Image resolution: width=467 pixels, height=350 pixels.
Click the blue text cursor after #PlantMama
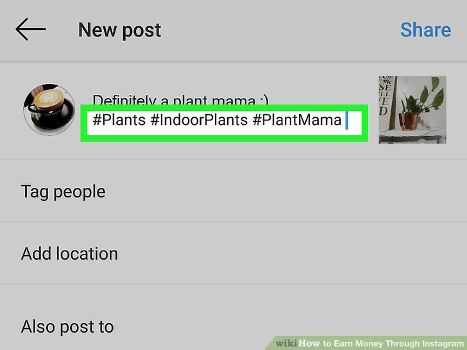(x=346, y=121)
